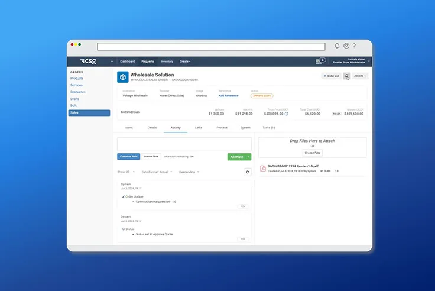Expand the Lucinda Mason user menu
The width and height of the screenshot is (435, 291).
click(x=350, y=61)
